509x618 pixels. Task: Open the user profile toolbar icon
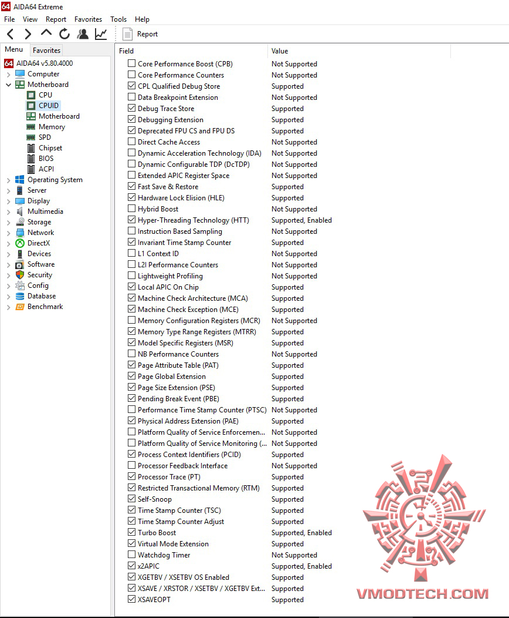83,34
